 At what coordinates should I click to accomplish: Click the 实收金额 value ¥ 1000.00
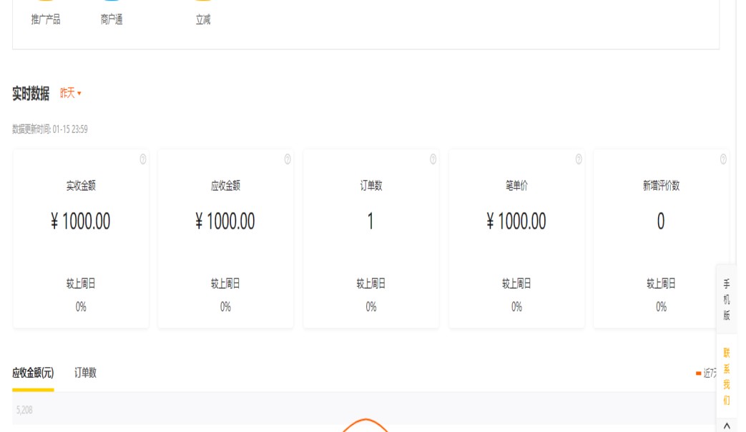point(81,221)
